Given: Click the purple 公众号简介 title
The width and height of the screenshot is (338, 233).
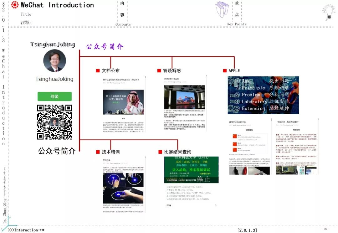Looking at the screenshot, I should [105, 47].
